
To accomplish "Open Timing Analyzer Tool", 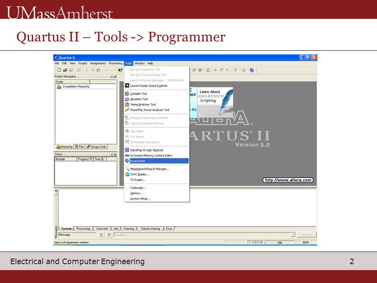I will pyautogui.click(x=157, y=105).
